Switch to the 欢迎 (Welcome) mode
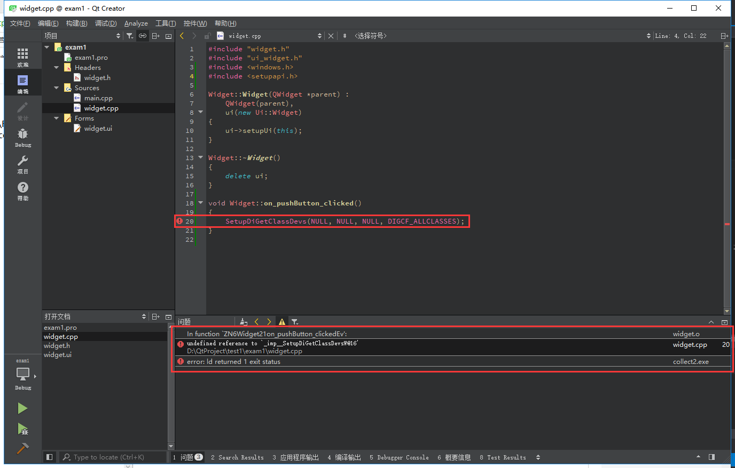 (22, 56)
